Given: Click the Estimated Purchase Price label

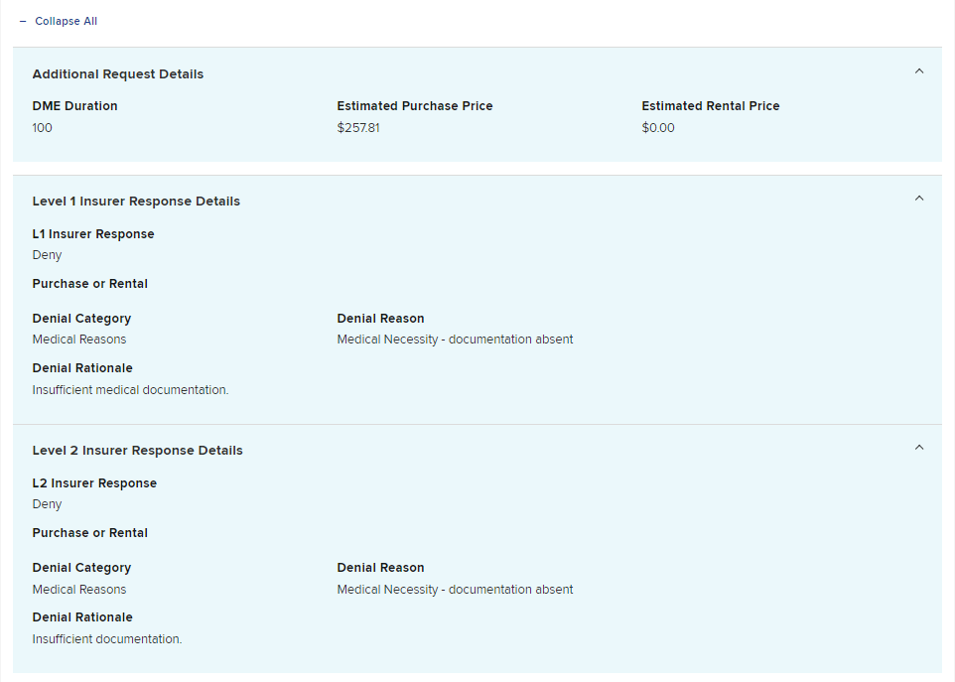Looking at the screenshot, I should 415,106.
